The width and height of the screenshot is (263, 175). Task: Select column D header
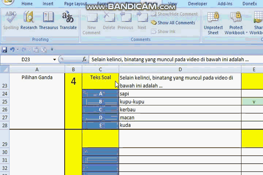click(x=180, y=69)
